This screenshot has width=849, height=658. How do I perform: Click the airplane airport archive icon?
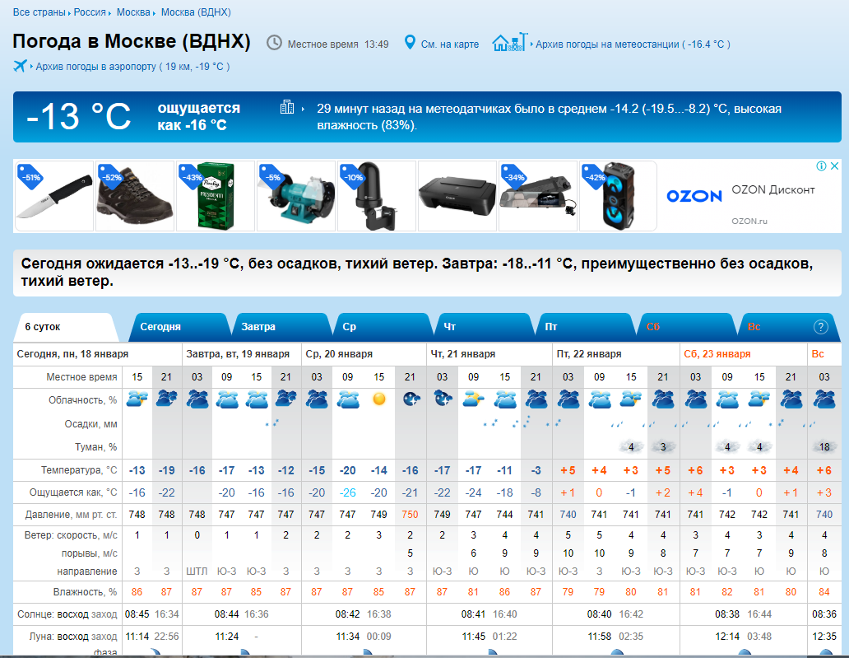click(20, 66)
